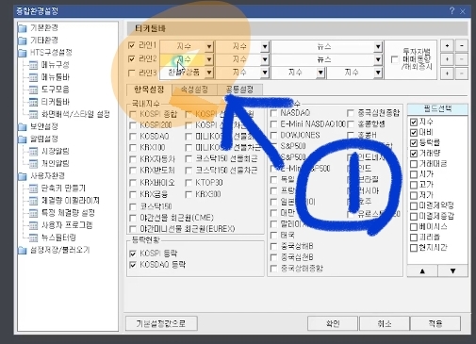The image size is (476, 344).
Task: Open the second 지수 dropdown in 라인2 row
Action: [x=265, y=59]
